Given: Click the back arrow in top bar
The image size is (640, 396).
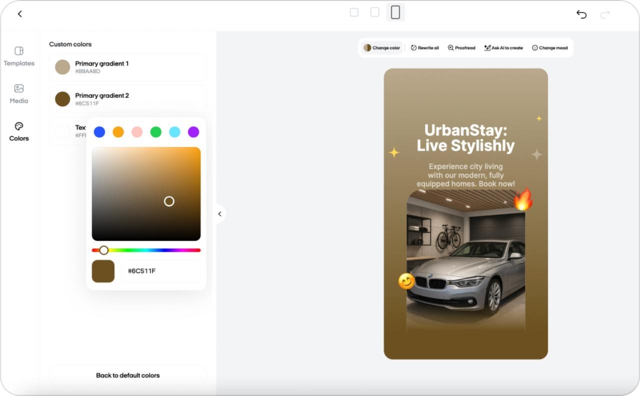Looking at the screenshot, I should [20, 14].
